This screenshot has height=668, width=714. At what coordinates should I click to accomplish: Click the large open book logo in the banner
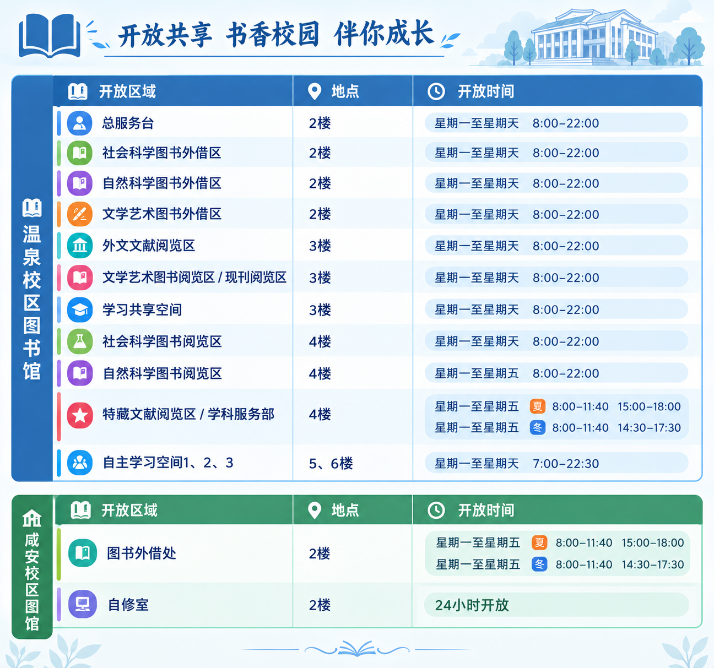[x=50, y=35]
